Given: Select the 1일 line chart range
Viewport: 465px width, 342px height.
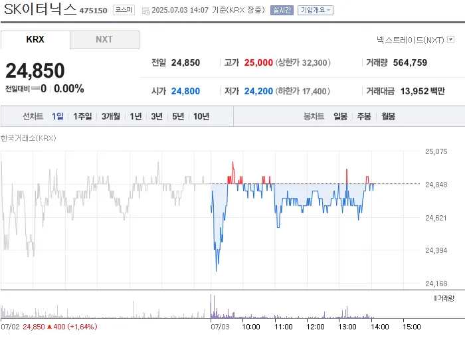Looking at the screenshot, I should (x=58, y=116).
